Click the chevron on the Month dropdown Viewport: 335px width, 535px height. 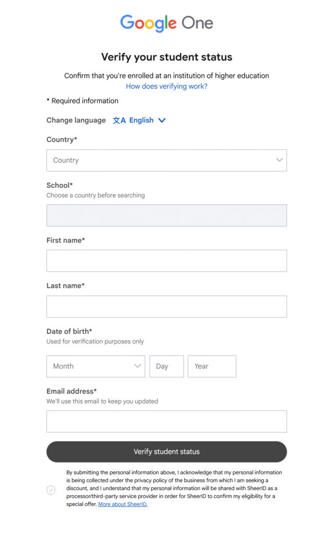137,366
